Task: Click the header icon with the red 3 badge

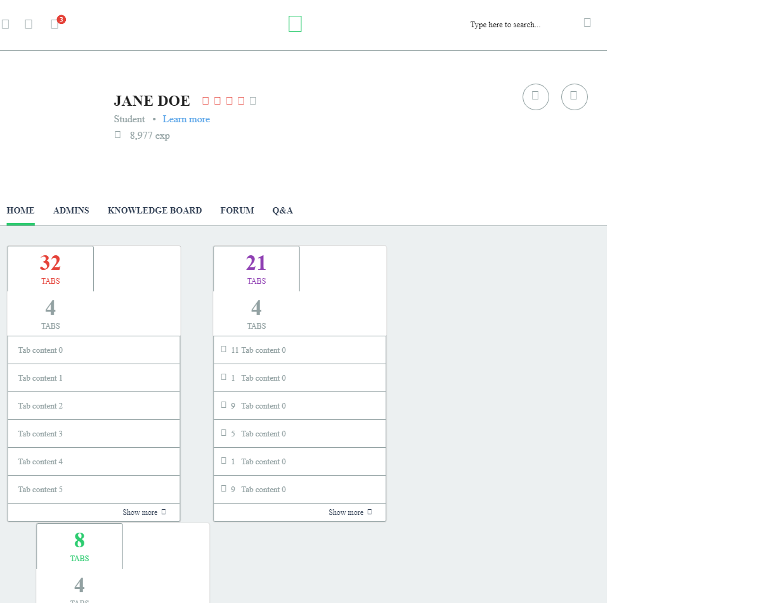Action: 55,24
